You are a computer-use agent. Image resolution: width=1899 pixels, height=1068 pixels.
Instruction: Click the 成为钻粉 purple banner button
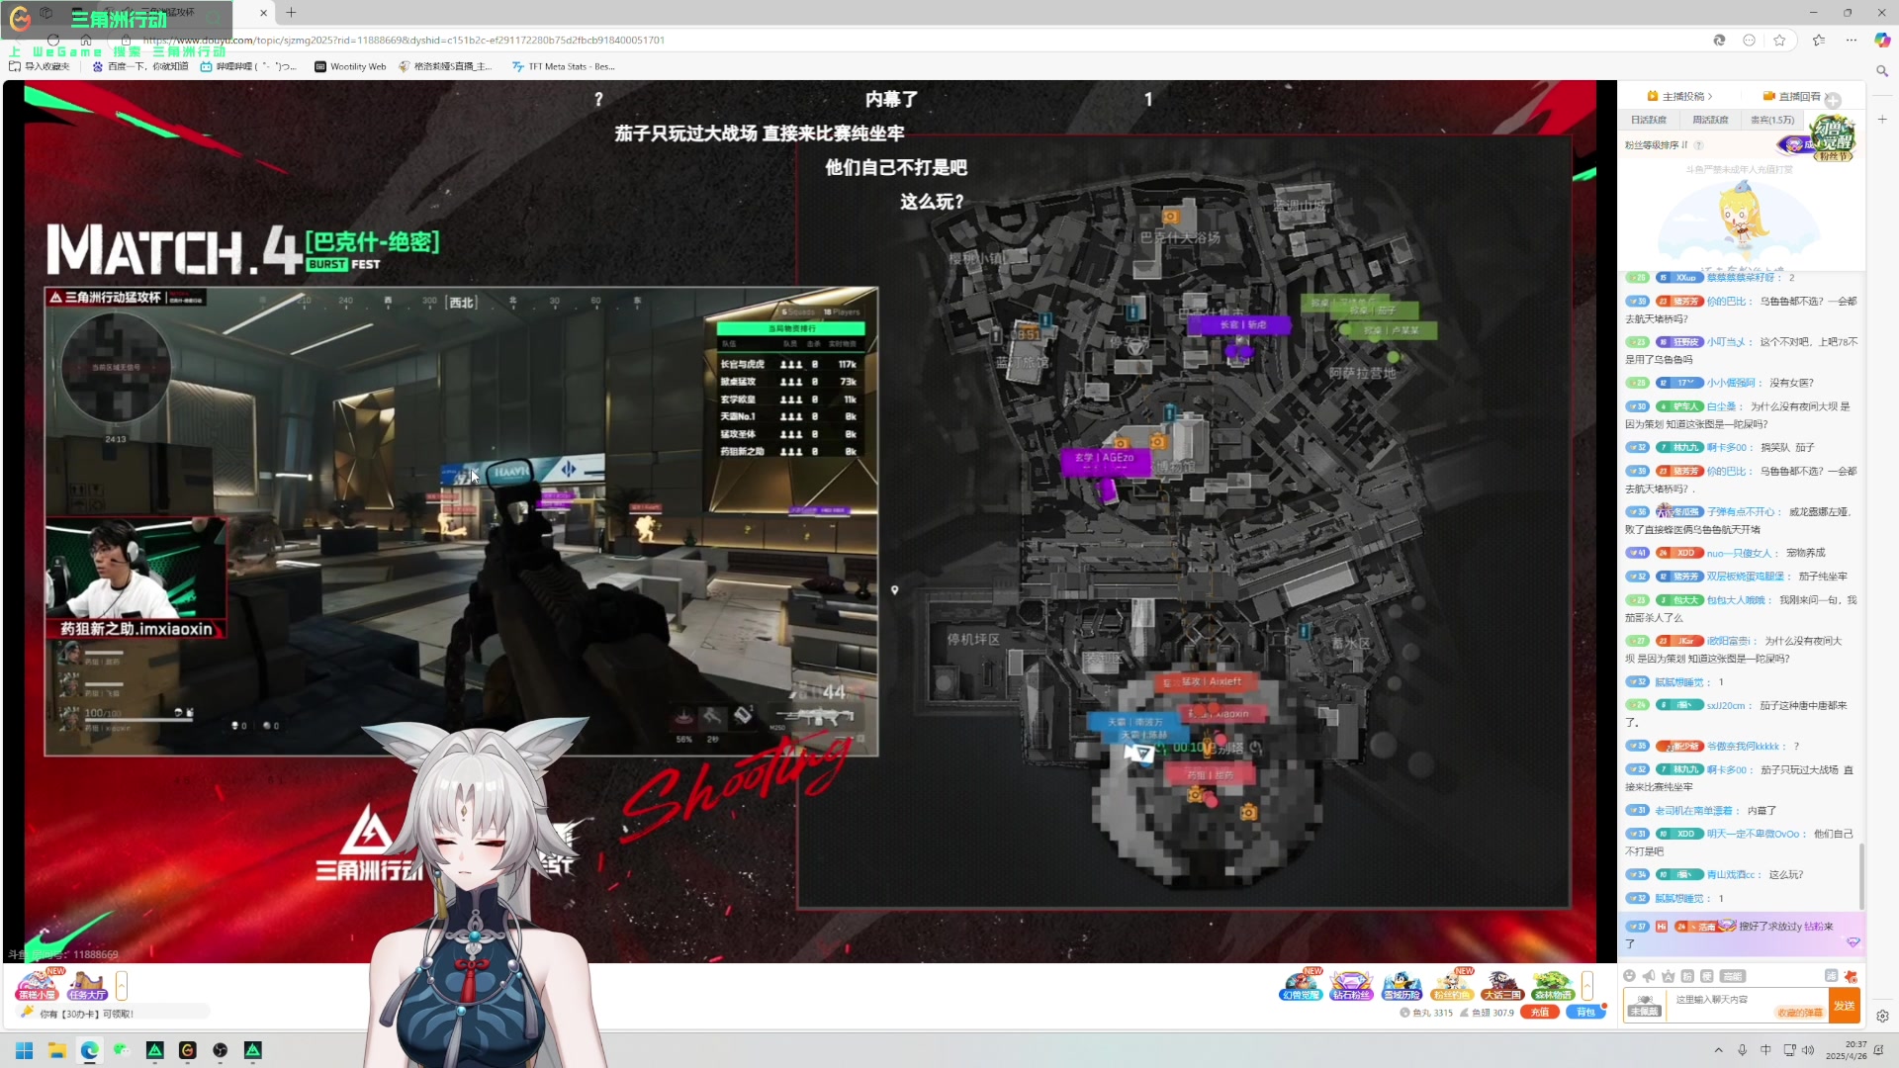(x=1795, y=145)
